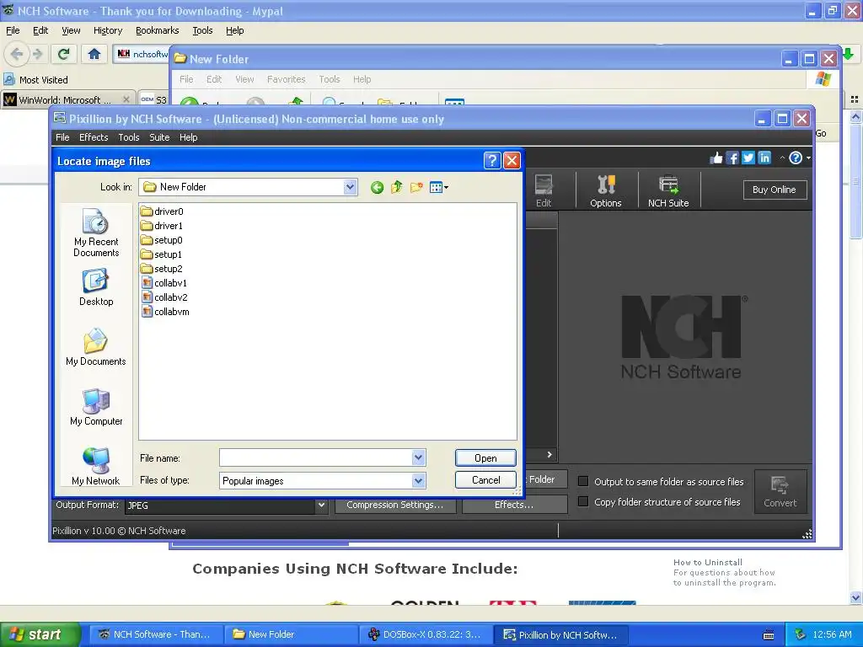Switch to NCH Software Mypal taskbar item
The width and height of the screenshot is (863, 647).
click(x=155, y=634)
